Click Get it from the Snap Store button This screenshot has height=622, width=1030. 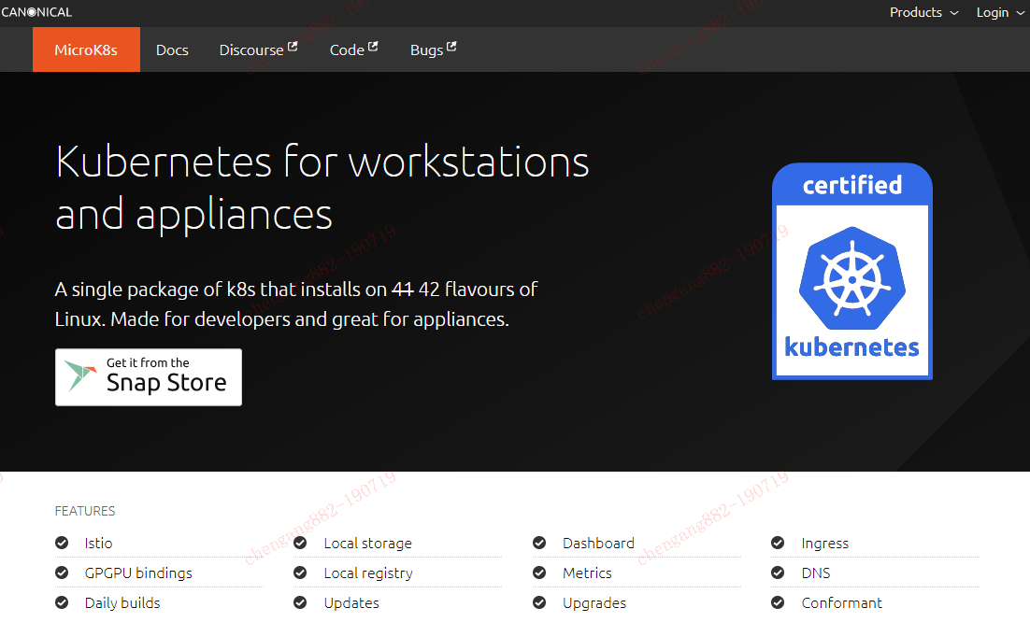coord(149,377)
